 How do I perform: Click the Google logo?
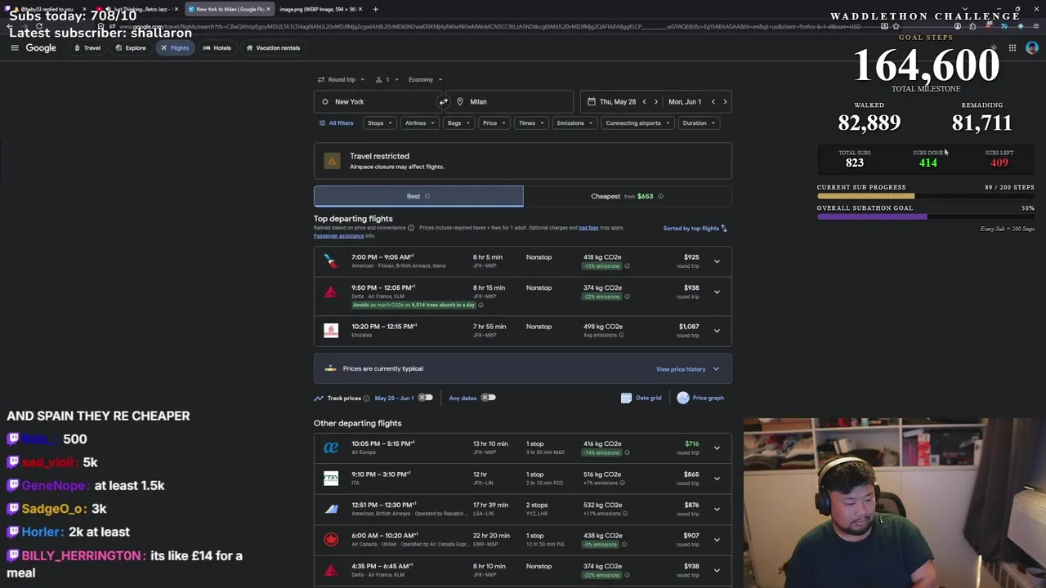[41, 48]
